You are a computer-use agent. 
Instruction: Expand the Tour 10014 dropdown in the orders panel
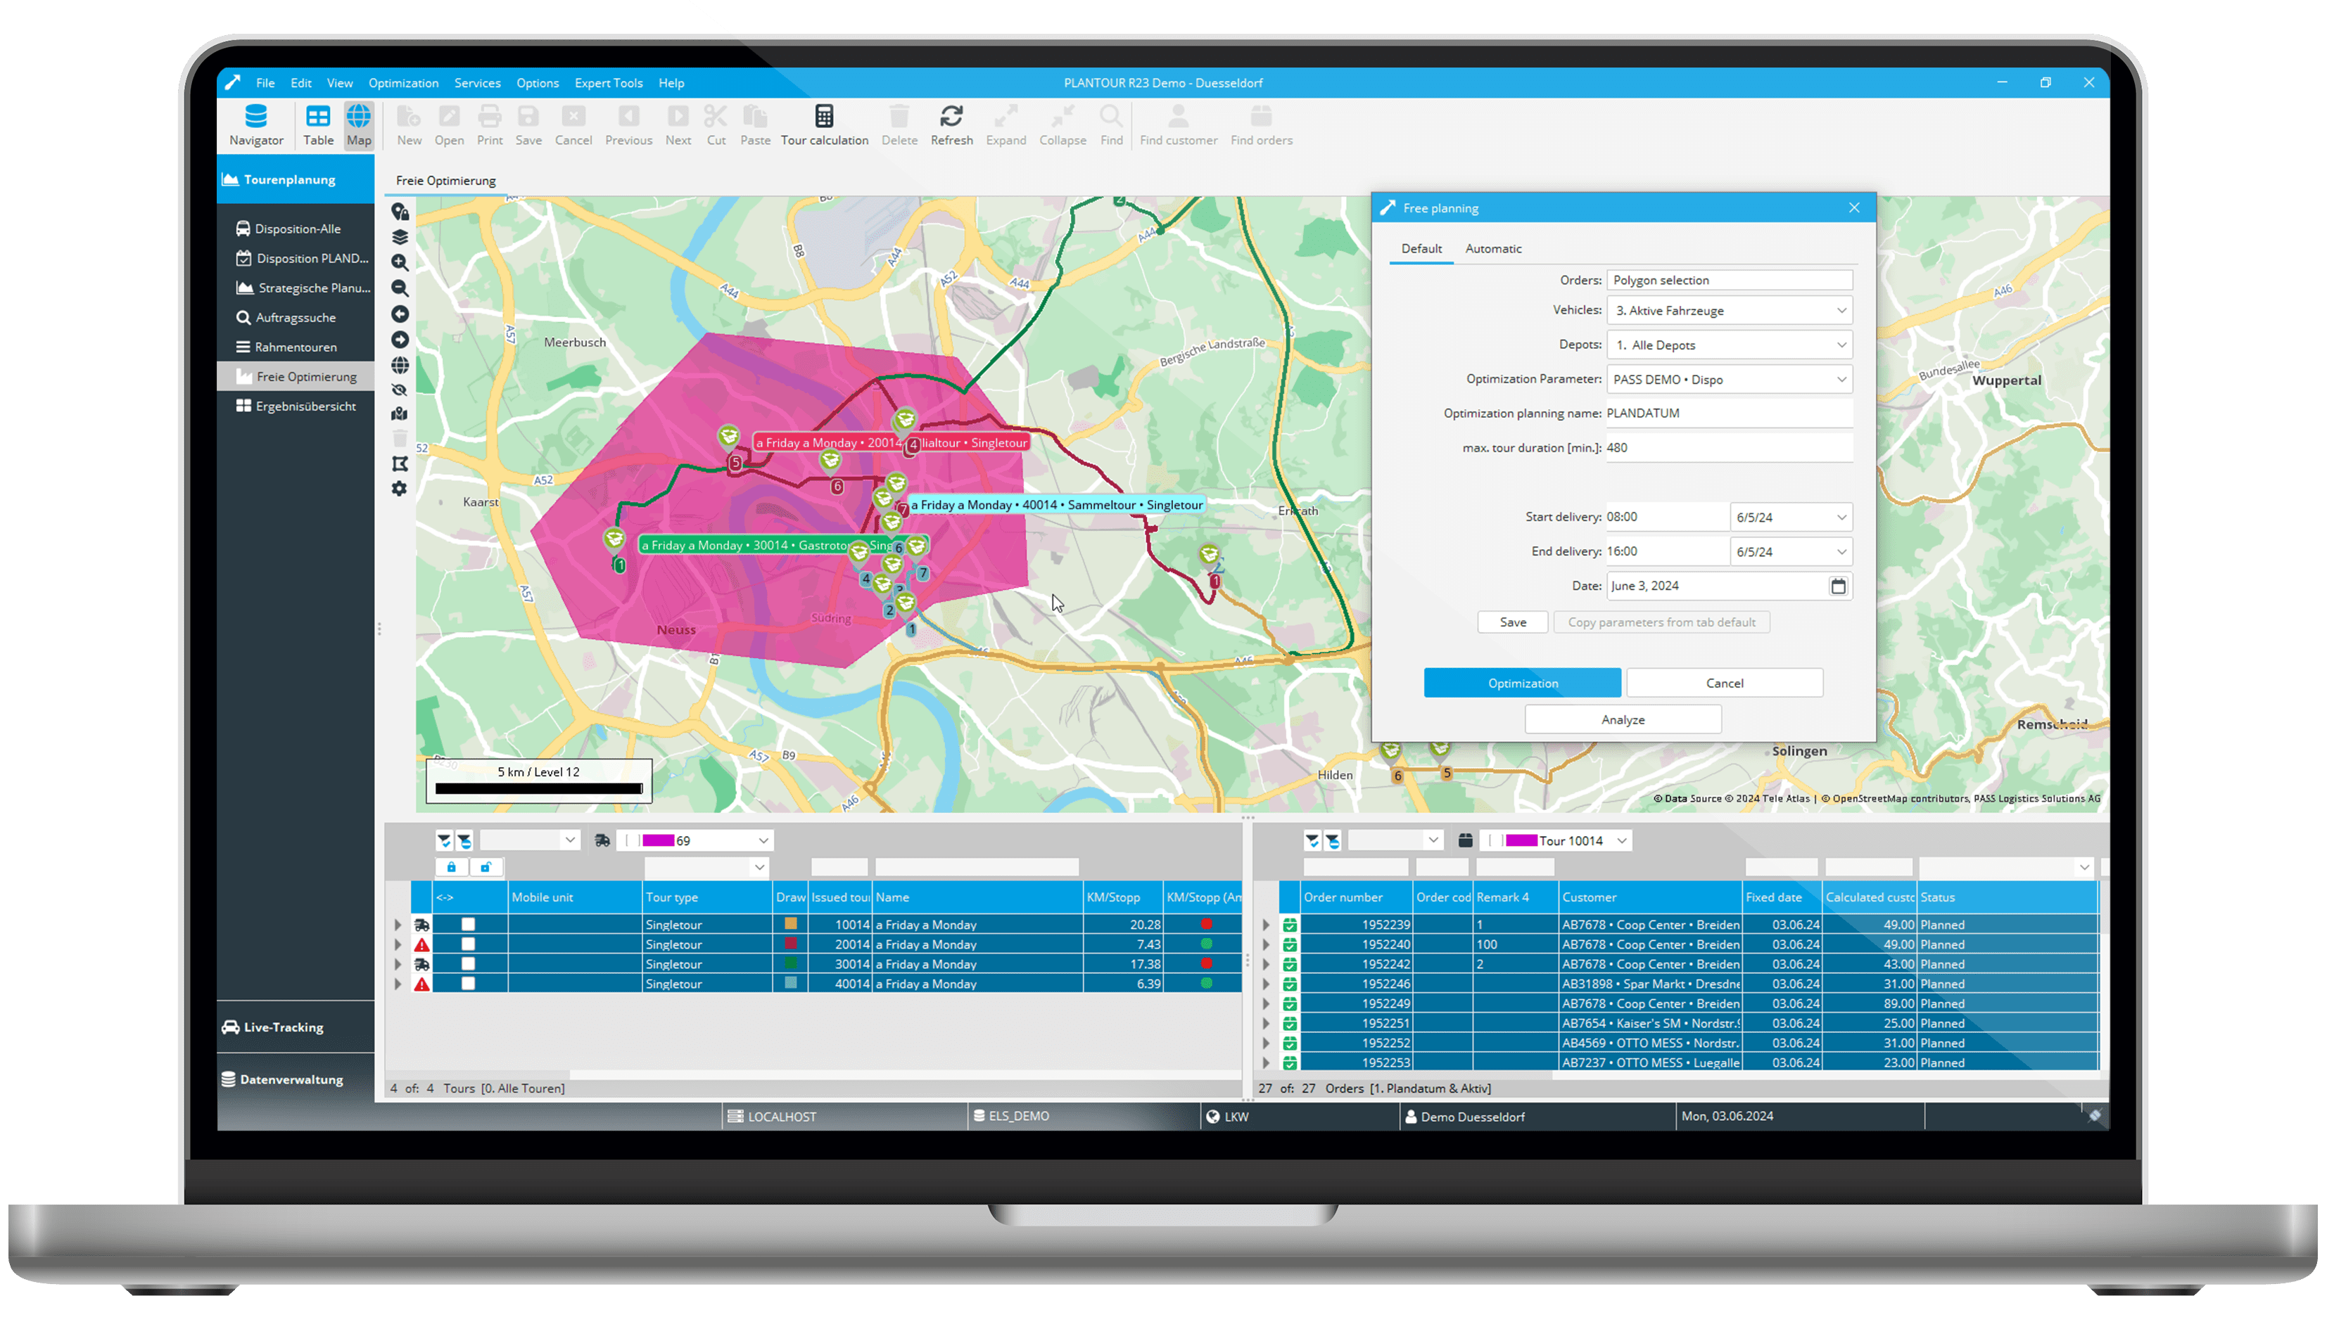1623,840
